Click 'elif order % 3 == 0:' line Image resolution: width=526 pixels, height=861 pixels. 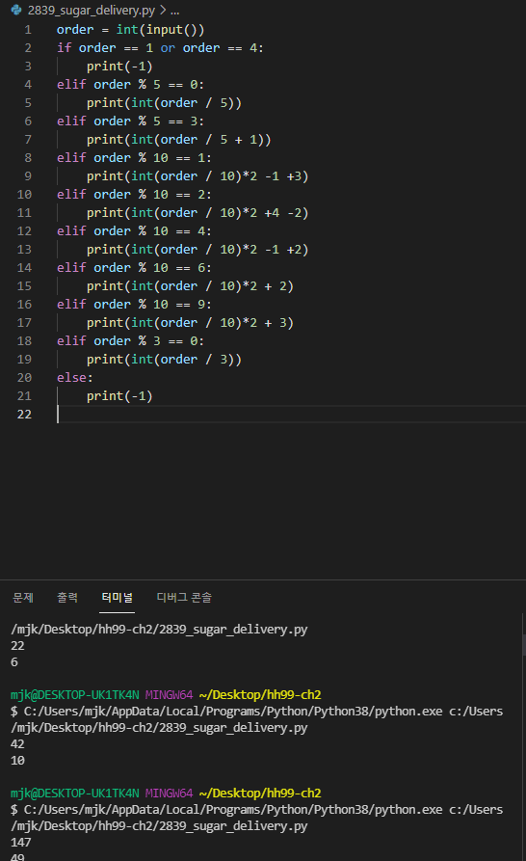[131, 341]
